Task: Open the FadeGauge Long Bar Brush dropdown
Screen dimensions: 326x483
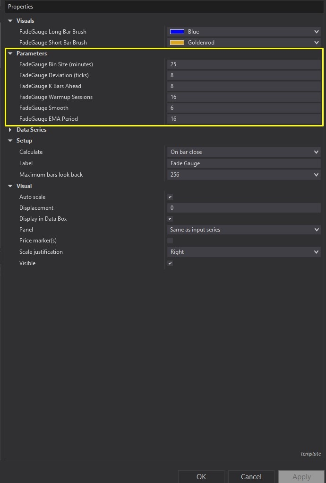Action: pos(316,32)
